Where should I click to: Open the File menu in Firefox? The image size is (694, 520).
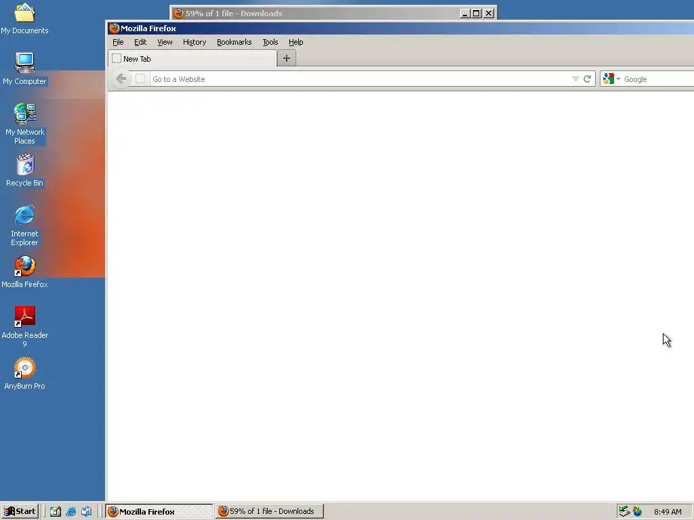point(118,42)
